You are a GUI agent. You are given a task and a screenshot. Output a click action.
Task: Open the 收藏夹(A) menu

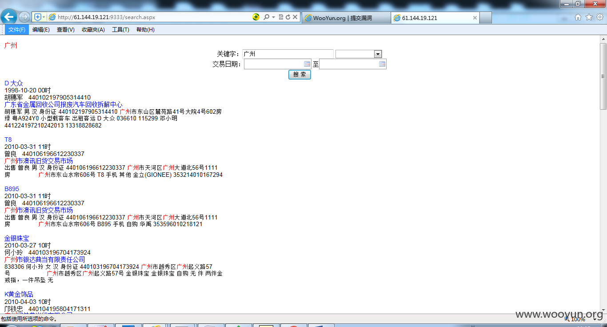(x=93, y=30)
